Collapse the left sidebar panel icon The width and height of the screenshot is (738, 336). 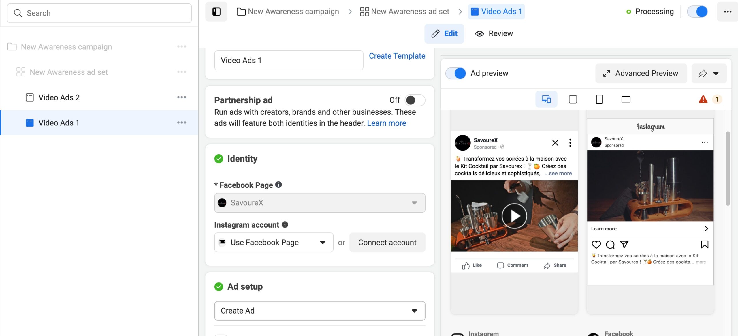[x=216, y=12]
